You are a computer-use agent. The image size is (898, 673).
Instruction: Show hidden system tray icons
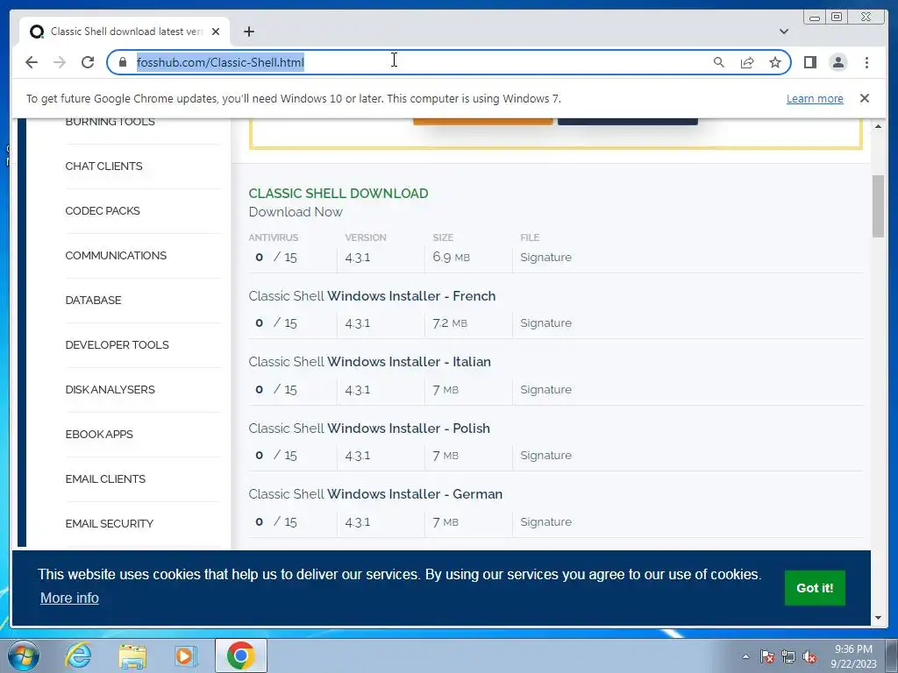click(x=745, y=656)
